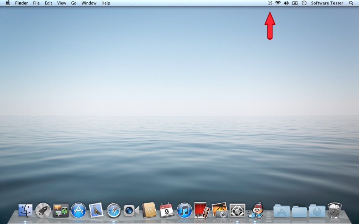Launch Mail from the Dock
This screenshot has width=359, height=224.
tap(96, 210)
